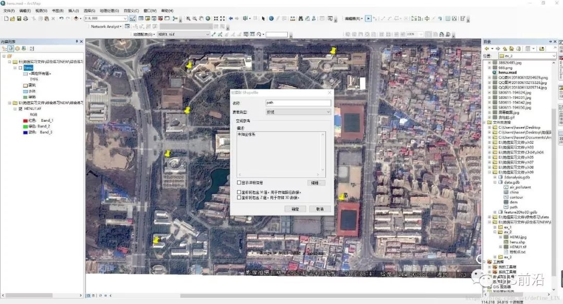The width and height of the screenshot is (563, 304).
Task: Toggle visibility of the HENU1.tif layer
Action: [20, 109]
